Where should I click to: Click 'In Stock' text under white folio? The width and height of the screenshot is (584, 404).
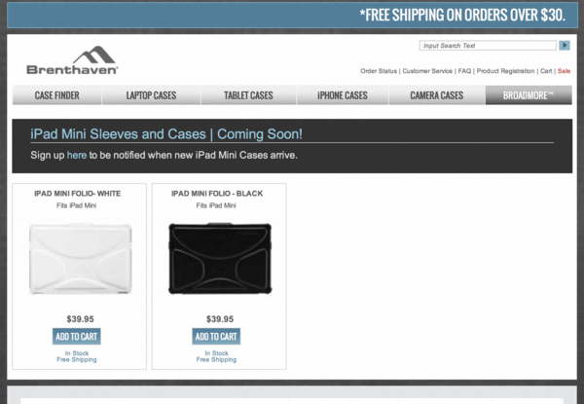(77, 353)
